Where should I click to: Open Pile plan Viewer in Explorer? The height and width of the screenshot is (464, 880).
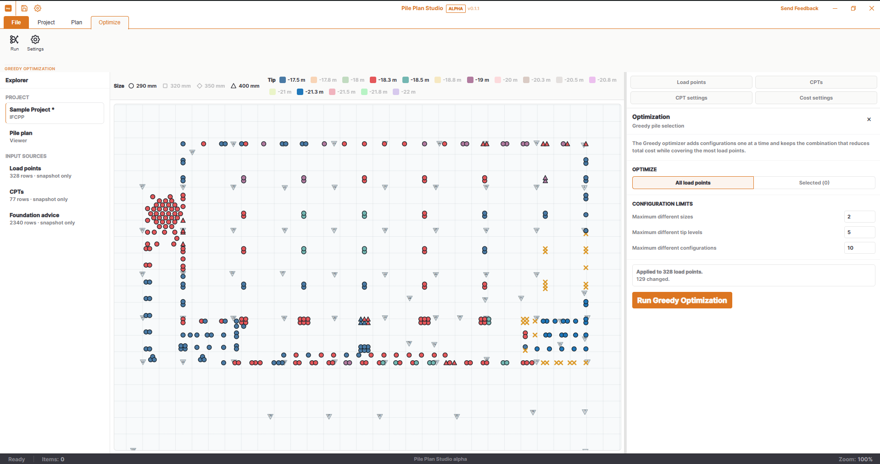55,136
